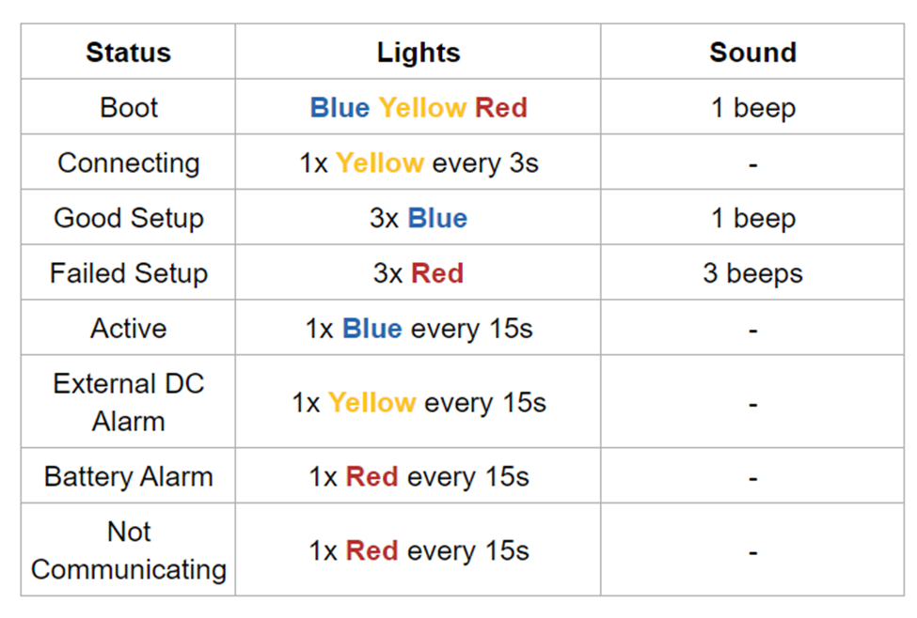Select the External DC Alarm cell

coord(128,402)
